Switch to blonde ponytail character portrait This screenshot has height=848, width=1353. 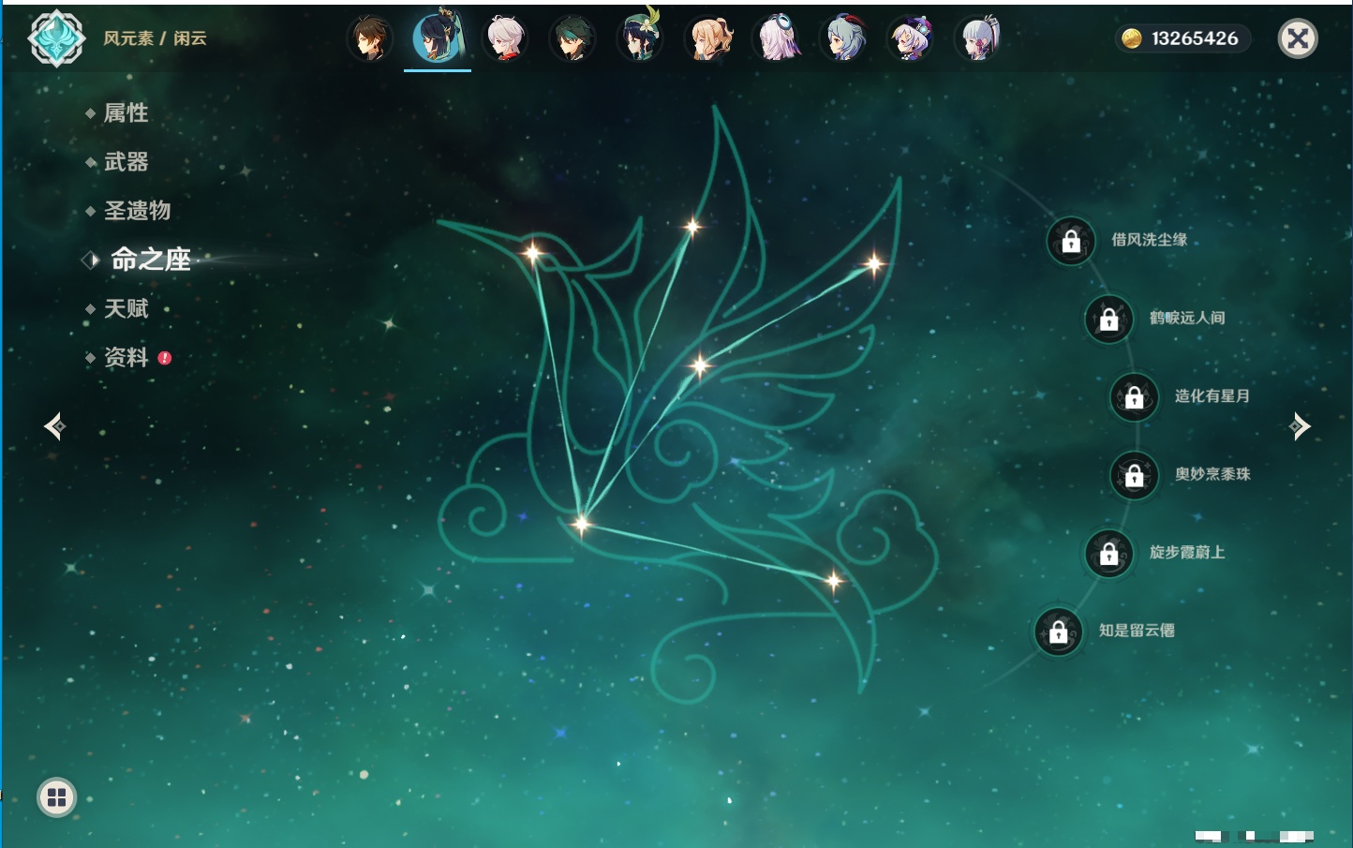pyautogui.click(x=708, y=38)
